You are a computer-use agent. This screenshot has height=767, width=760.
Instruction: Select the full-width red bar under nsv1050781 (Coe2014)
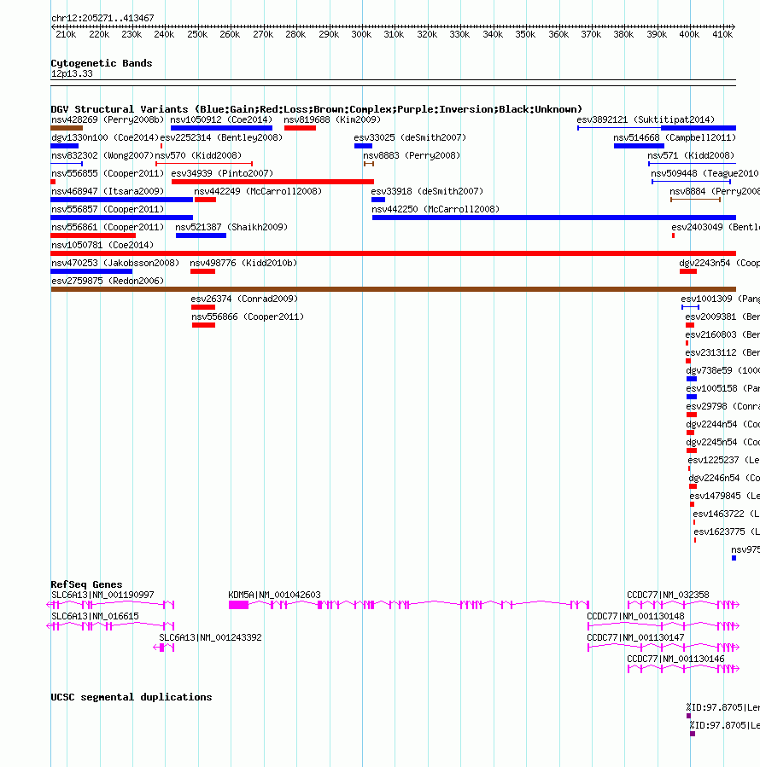pyautogui.click(x=393, y=253)
